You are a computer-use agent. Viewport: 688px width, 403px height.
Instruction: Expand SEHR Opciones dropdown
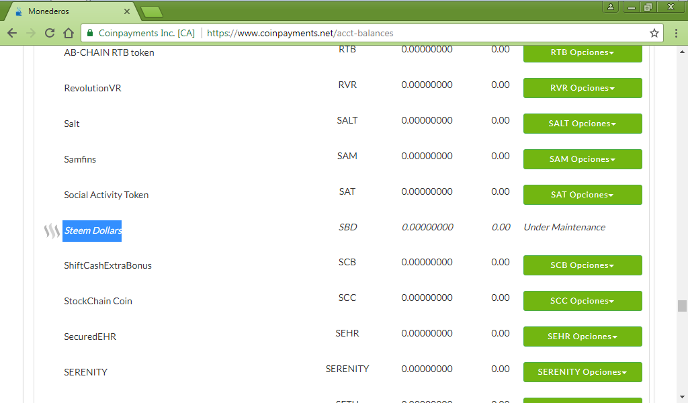click(583, 337)
